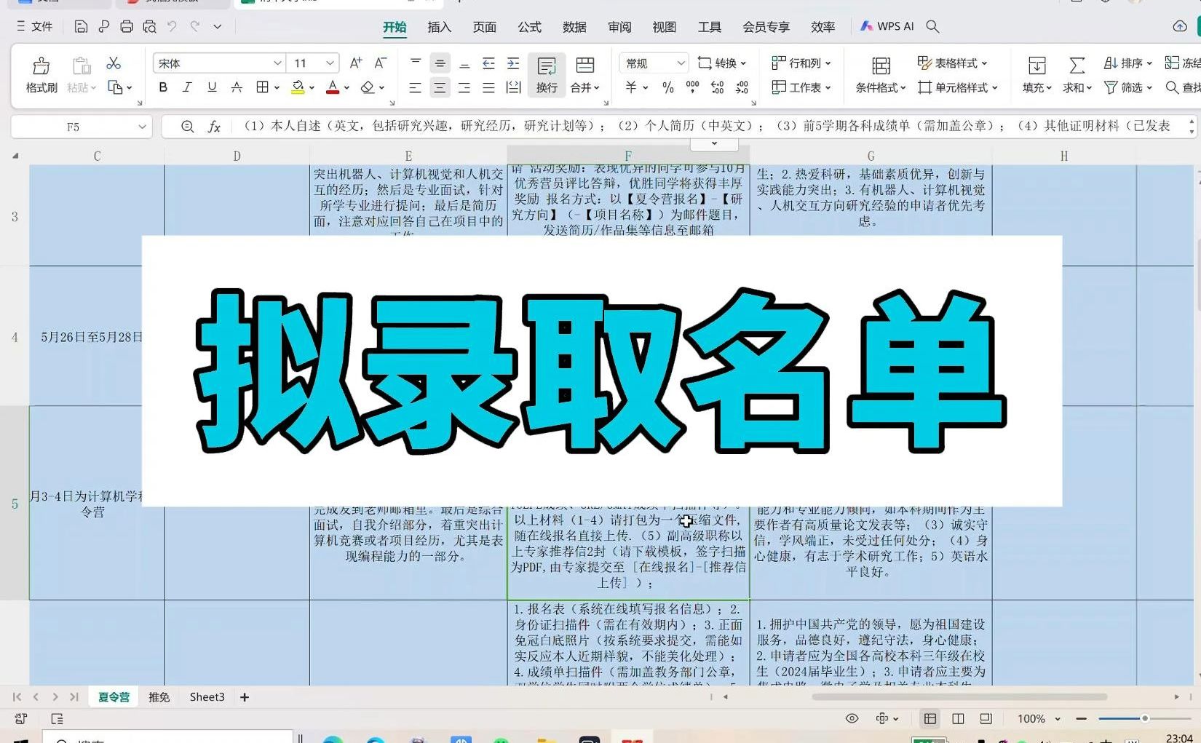
Task: Click the decrease indent icon
Action: coord(489,63)
